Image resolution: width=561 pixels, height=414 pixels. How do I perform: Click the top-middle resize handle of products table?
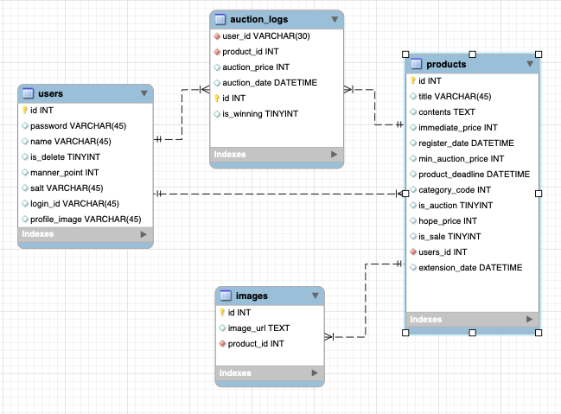tap(472, 54)
